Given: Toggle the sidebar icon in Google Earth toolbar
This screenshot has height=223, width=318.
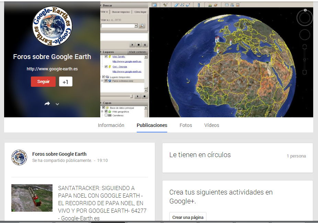Looking at the screenshot, I should [154, 5].
